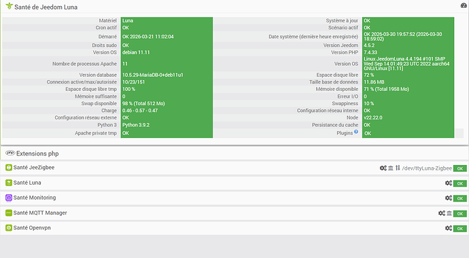The image size is (469, 258).
Task: Open Santé Monitoring gears configuration icon
Action: [x=449, y=198]
